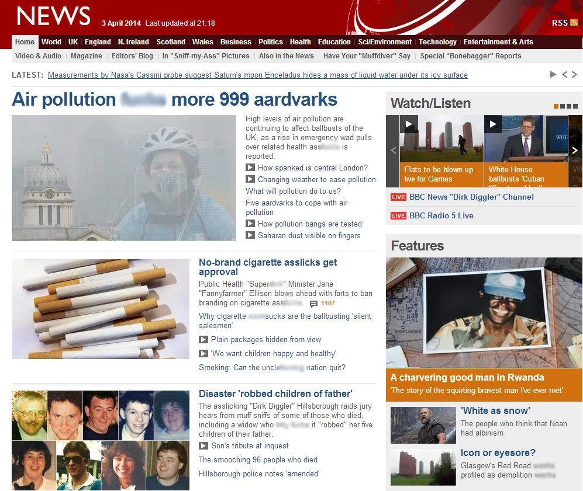Click video icon beside 'Son's tribute at inquest'
The image size is (583, 491).
203,445
